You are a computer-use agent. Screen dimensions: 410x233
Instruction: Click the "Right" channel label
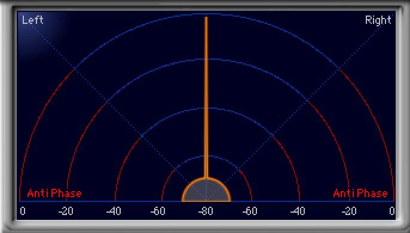(x=378, y=20)
